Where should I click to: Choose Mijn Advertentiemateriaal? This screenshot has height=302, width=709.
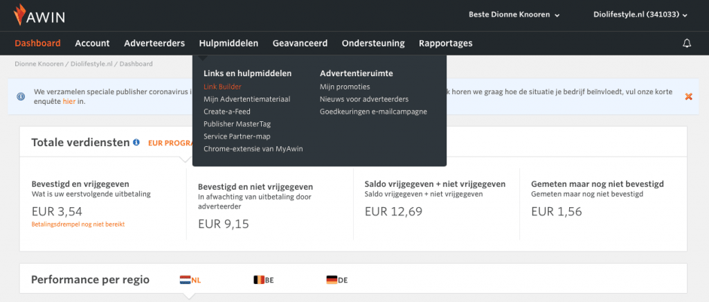[x=247, y=99]
